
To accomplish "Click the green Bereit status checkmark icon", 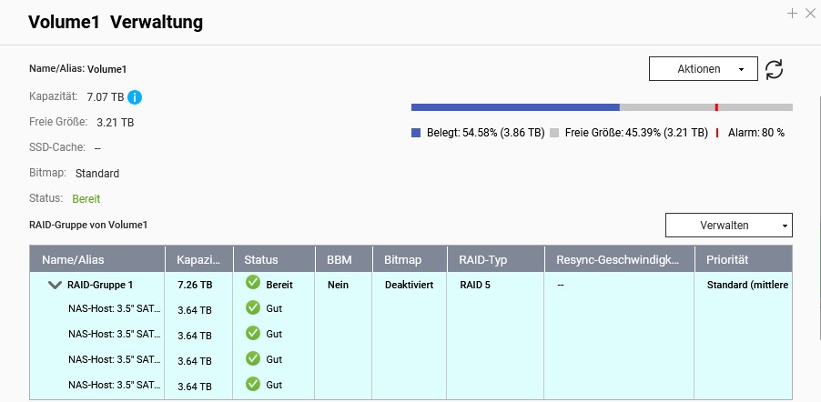I will 252,284.
